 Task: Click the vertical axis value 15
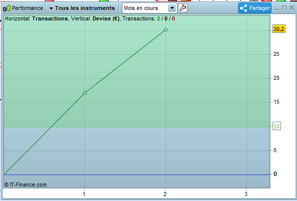coord(276,102)
